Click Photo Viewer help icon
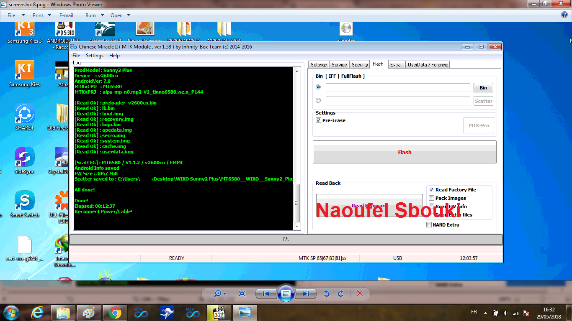Image resolution: width=572 pixels, height=321 pixels. pyautogui.click(x=564, y=15)
